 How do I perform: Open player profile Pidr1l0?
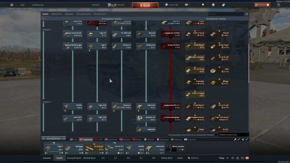tap(121, 5)
